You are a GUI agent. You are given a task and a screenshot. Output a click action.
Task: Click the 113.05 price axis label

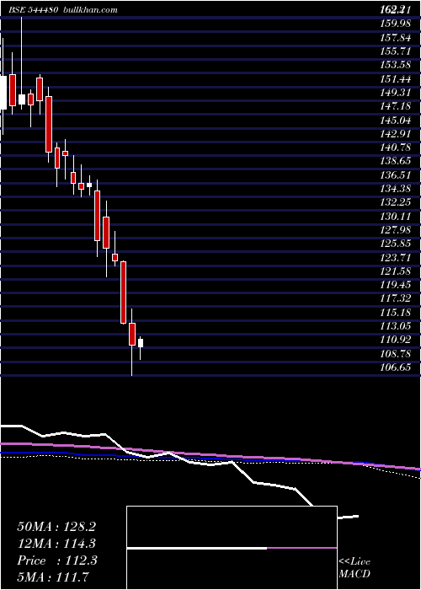tap(394, 326)
